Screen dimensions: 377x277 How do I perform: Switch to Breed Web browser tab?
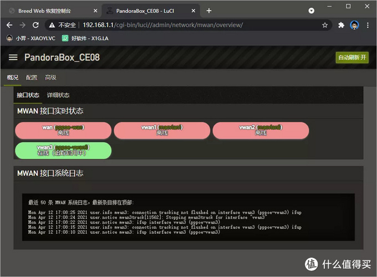click(x=50, y=11)
